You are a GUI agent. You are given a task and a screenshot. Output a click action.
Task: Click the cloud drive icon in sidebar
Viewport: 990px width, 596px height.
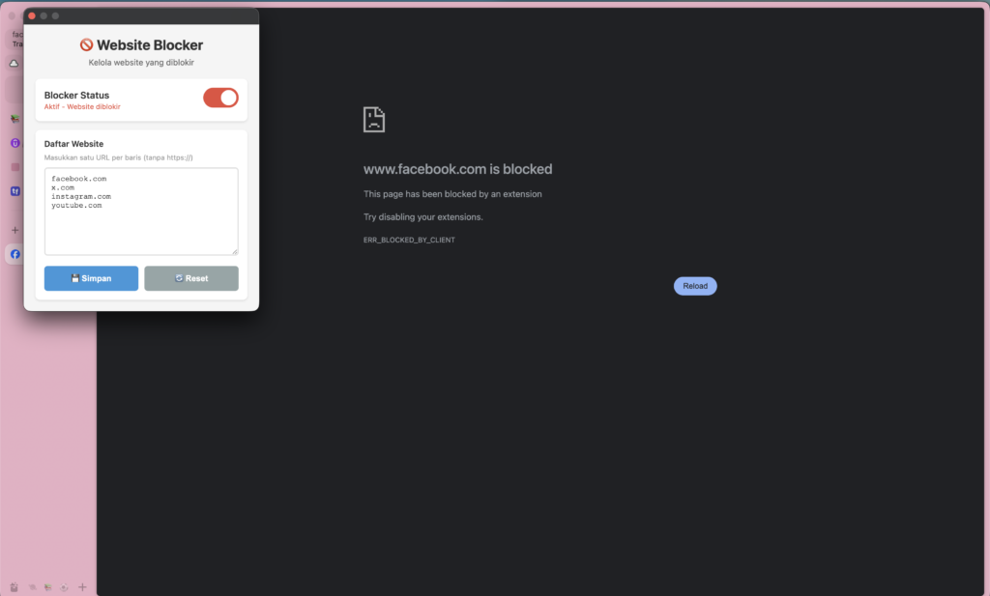pyautogui.click(x=15, y=64)
